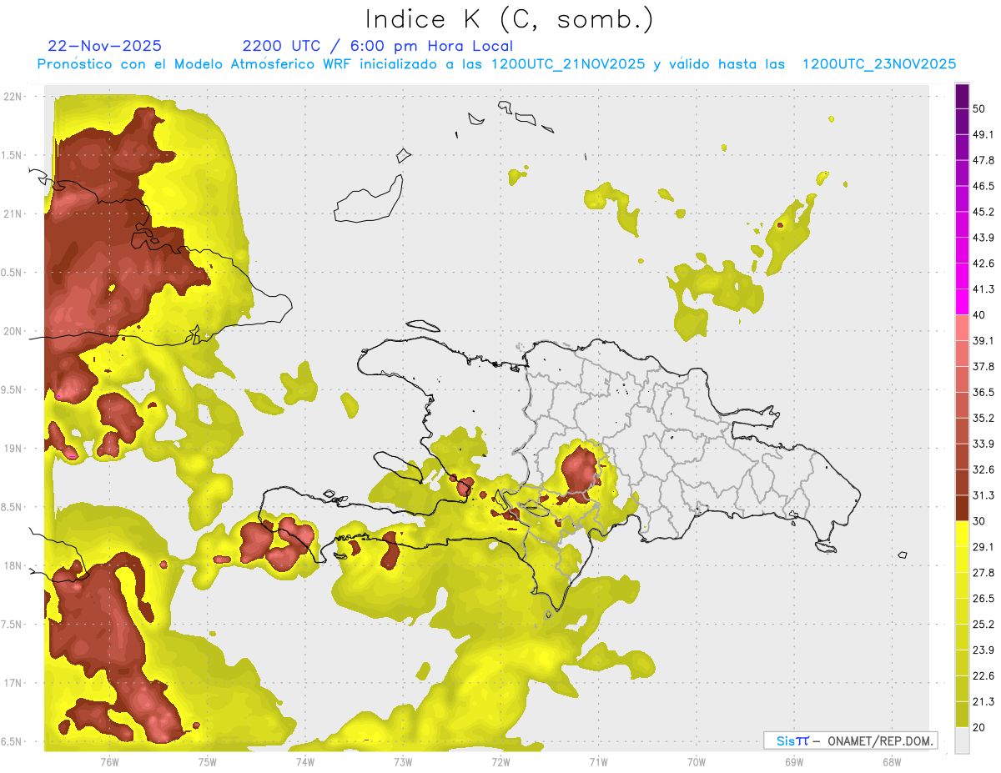Click the "2200 UTC / 6:00 pm Hora Local" time text

[378, 46]
